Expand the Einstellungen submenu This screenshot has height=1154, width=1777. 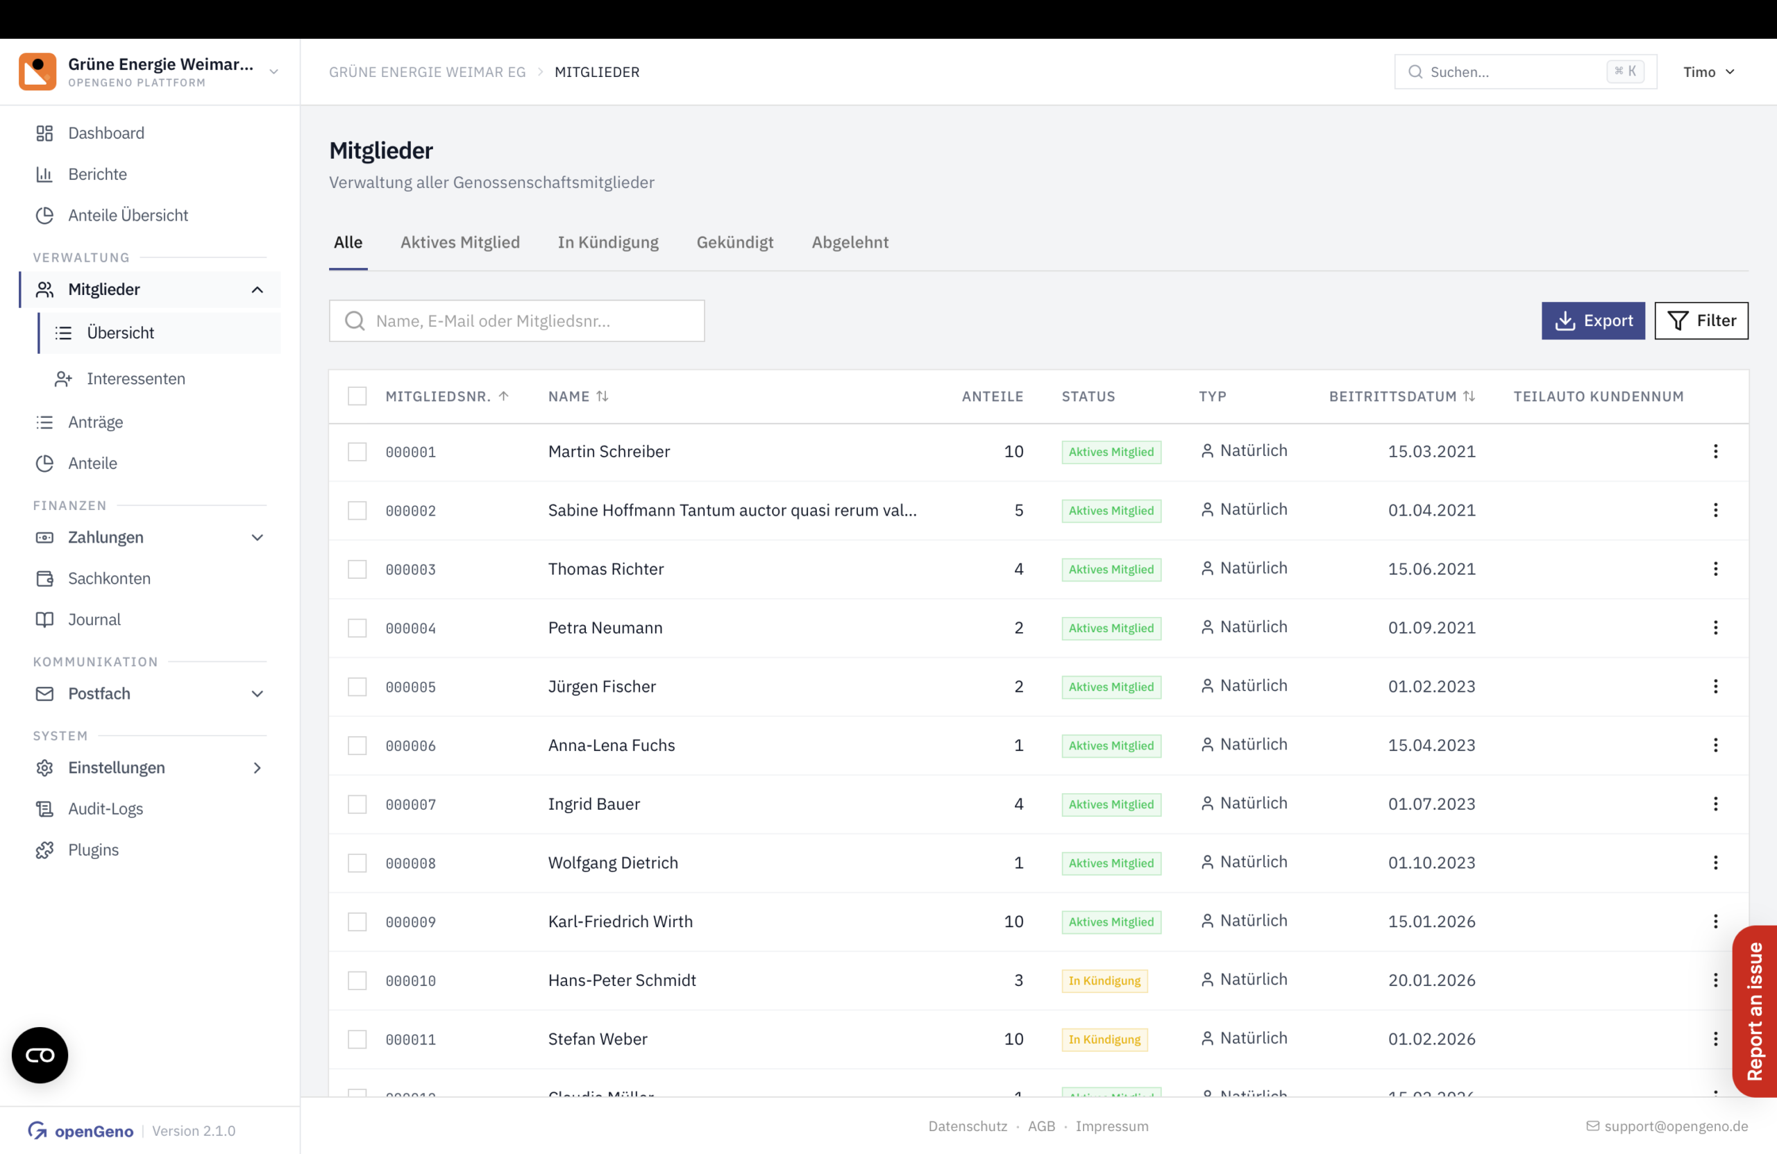click(x=258, y=768)
